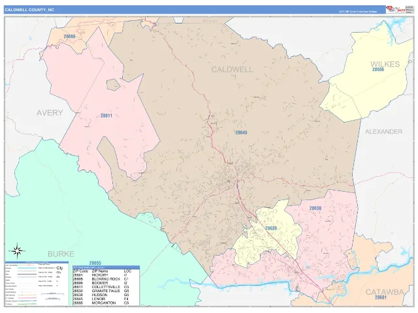Click the ZIP index table's blue header bar
This screenshot has height=313, width=418.
(106, 267)
